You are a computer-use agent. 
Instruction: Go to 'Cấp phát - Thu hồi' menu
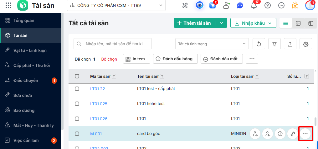[31, 65]
